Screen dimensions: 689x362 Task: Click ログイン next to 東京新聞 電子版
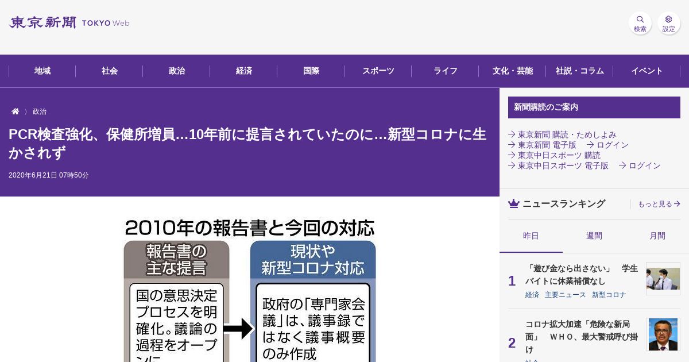(x=607, y=145)
